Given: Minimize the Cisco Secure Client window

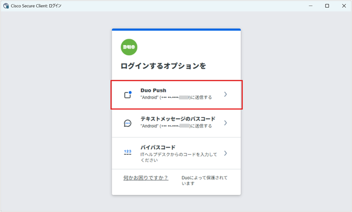Looking at the screenshot, I should pos(311,6).
